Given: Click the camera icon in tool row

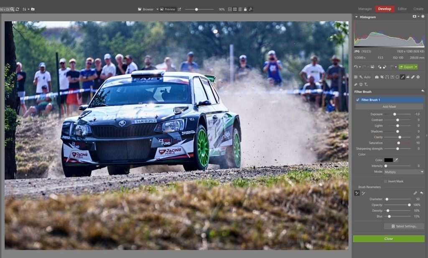Looking at the screenshot, I should pyautogui.click(x=377, y=77).
